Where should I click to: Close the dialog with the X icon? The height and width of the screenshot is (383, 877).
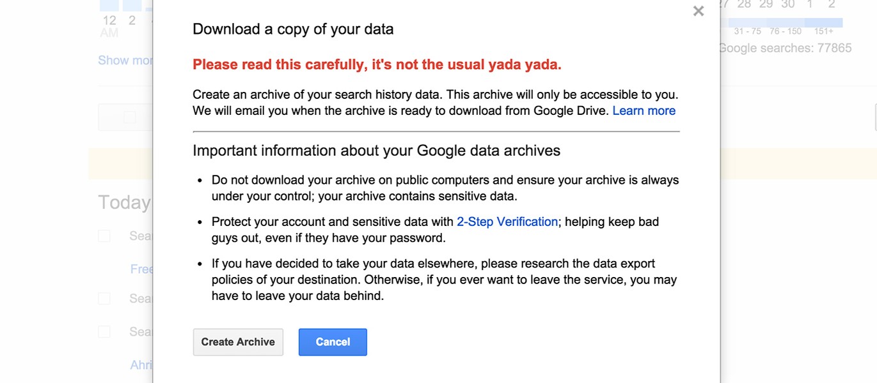tap(699, 11)
